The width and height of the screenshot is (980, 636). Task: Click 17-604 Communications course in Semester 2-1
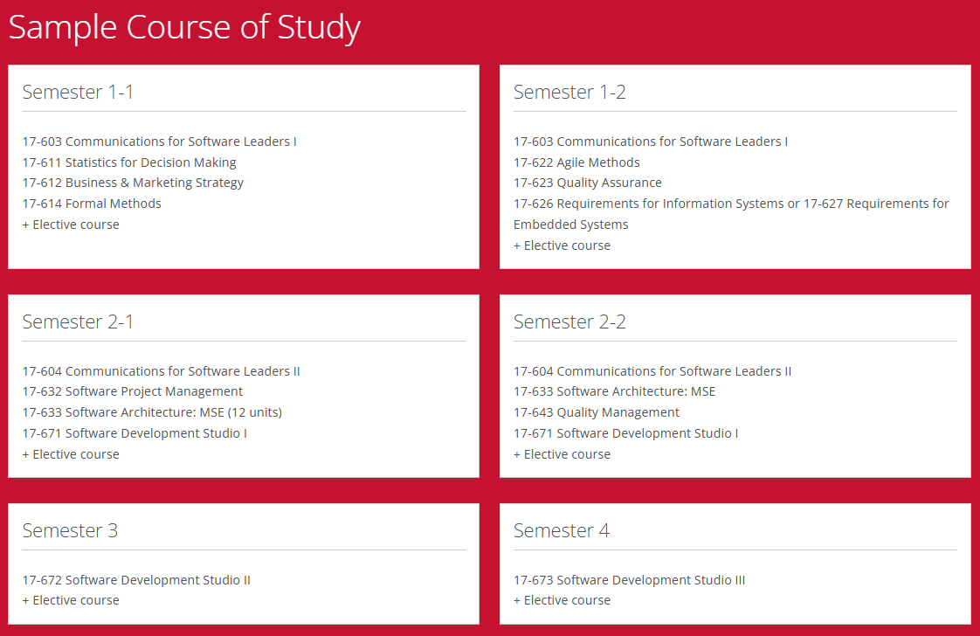162,371
